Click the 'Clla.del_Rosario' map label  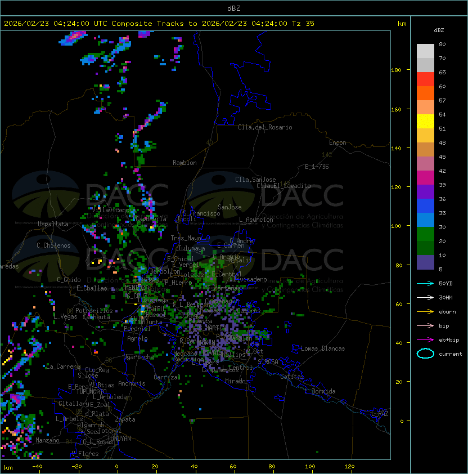pyautogui.click(x=265, y=127)
